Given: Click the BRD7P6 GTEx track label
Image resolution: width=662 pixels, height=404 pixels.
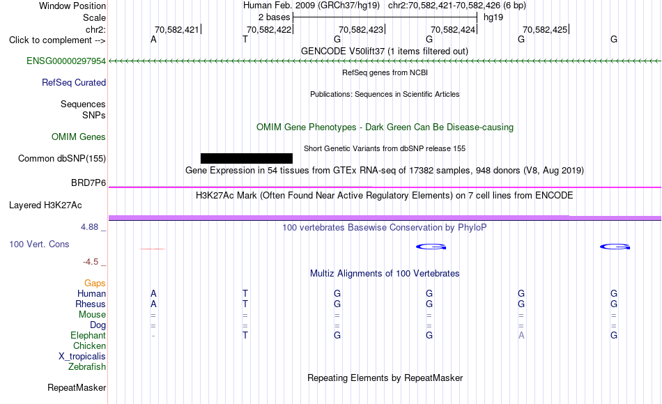Looking at the screenshot, I should [88, 182].
